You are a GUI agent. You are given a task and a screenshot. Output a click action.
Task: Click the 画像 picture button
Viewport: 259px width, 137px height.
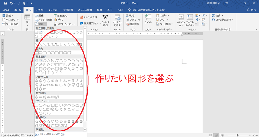pyautogui.click(x=39, y=15)
